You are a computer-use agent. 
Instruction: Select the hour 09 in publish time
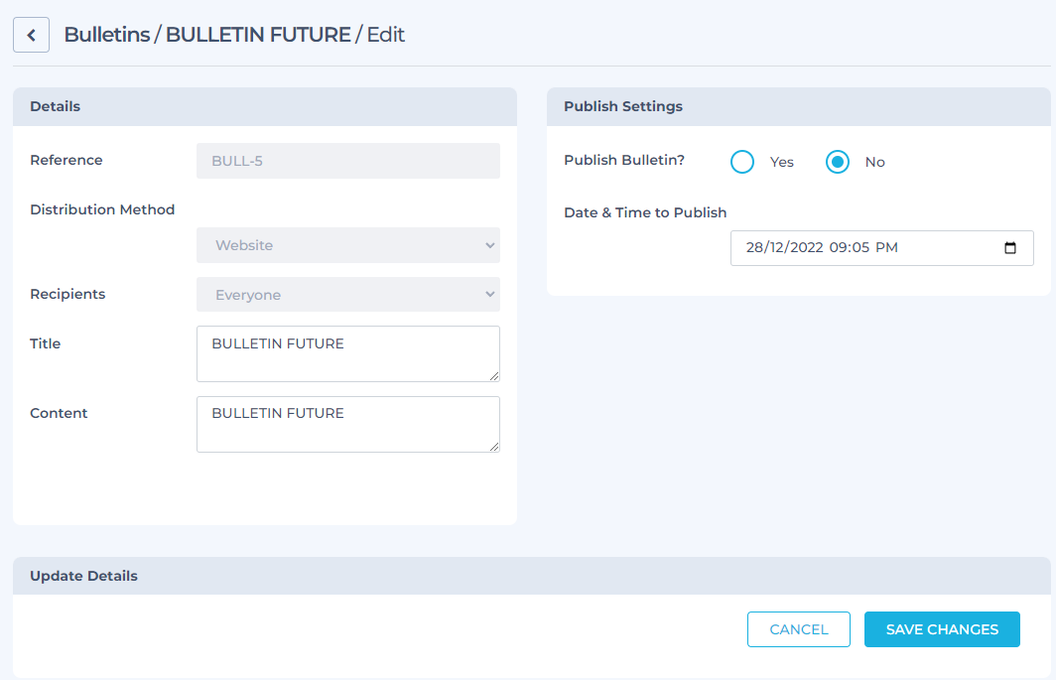click(839, 248)
